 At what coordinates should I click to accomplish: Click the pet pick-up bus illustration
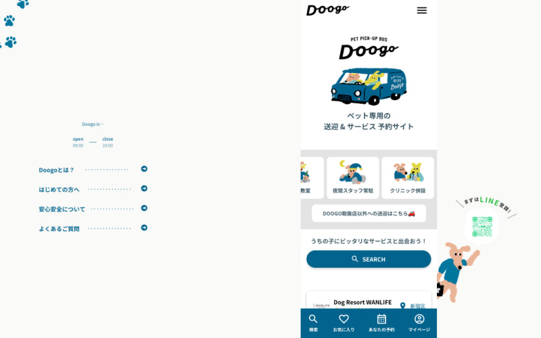click(369, 86)
